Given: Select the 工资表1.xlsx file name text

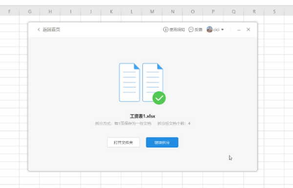Looking at the screenshot, I should click(x=143, y=116).
